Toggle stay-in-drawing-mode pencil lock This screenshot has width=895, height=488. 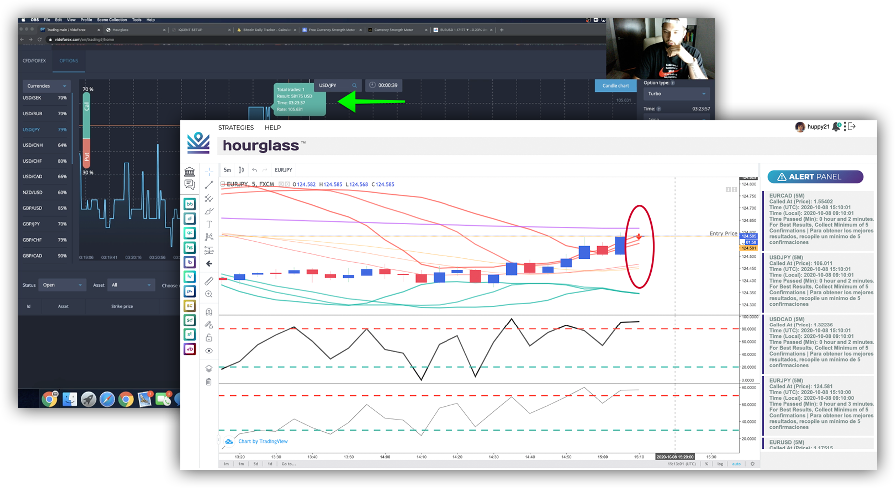coord(209,325)
